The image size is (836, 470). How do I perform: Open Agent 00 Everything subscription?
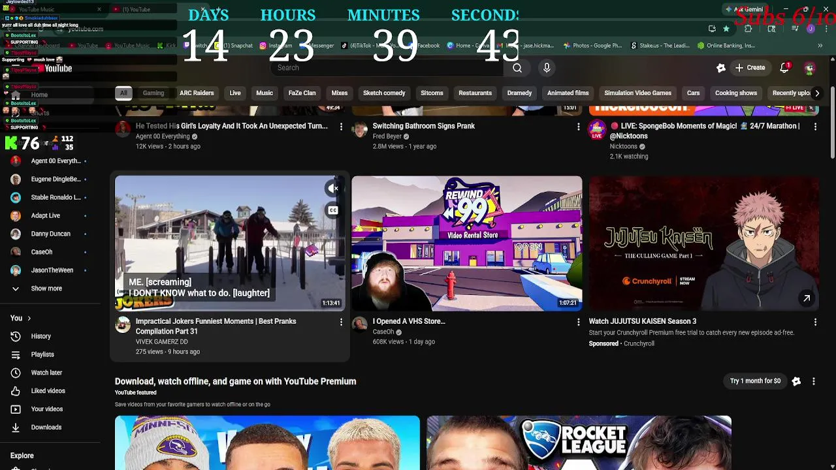[x=50, y=161]
